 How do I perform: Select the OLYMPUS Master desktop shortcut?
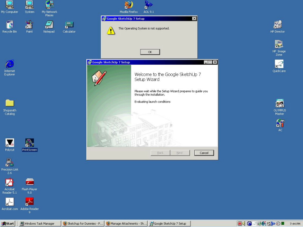pyautogui.click(x=280, y=107)
